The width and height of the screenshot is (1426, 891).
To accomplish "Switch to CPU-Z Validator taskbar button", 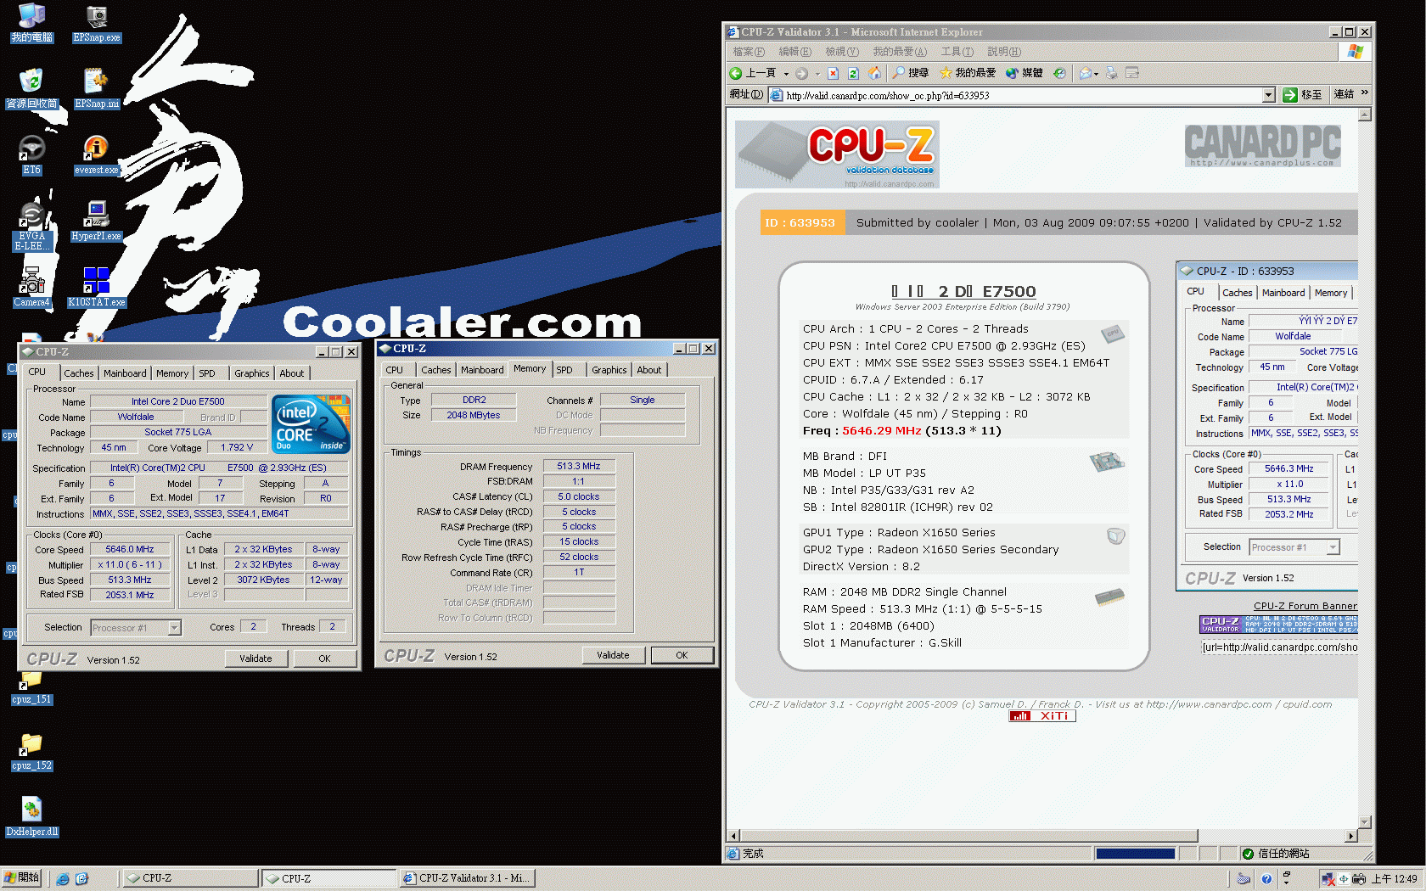I will [x=467, y=878].
